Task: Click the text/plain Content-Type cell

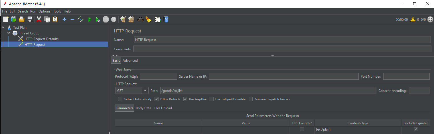Action: (358, 129)
